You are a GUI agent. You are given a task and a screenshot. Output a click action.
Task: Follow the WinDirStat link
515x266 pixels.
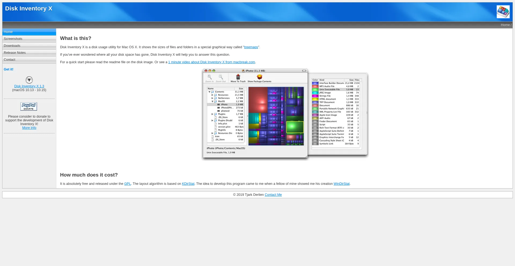(x=341, y=184)
